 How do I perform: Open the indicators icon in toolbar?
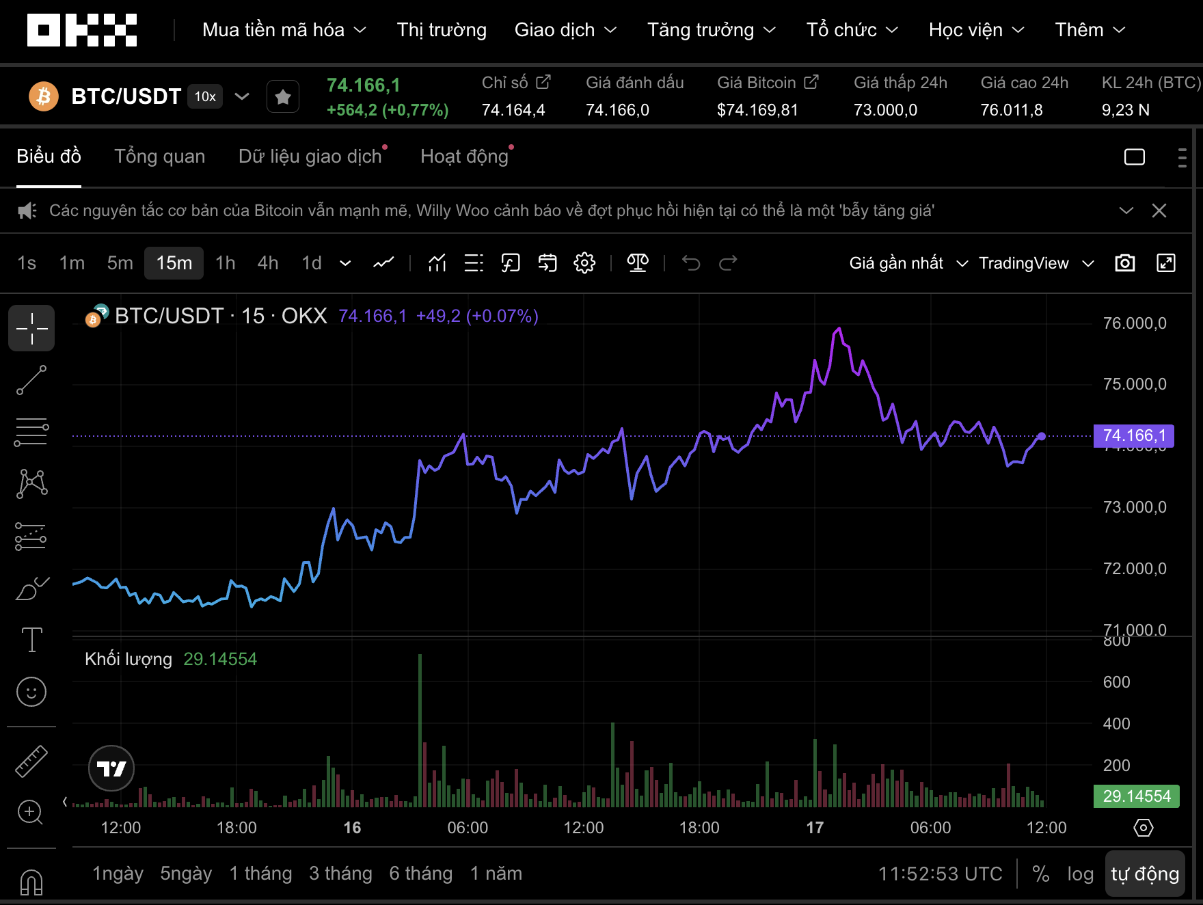click(437, 263)
